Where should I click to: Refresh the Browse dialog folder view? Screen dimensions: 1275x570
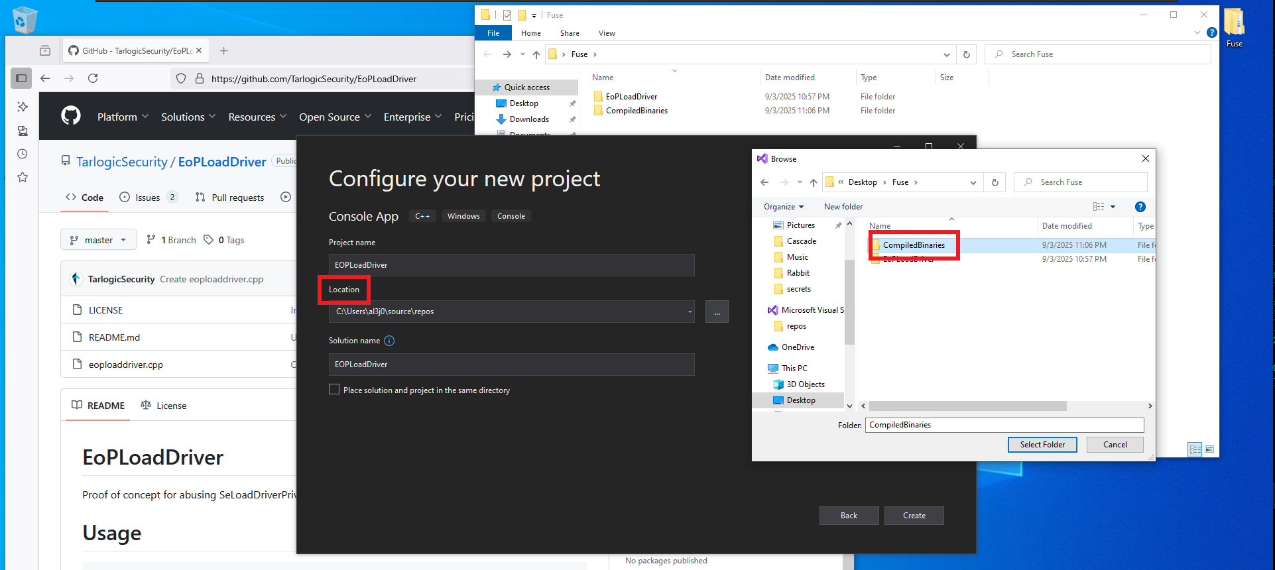[x=995, y=182]
